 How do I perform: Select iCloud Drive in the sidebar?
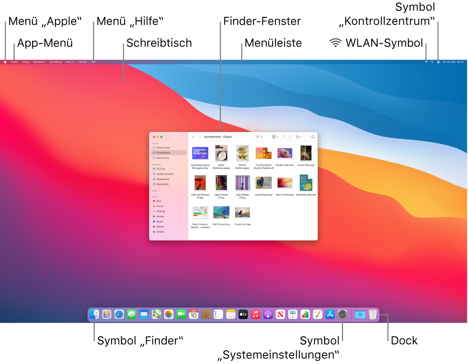(x=163, y=147)
